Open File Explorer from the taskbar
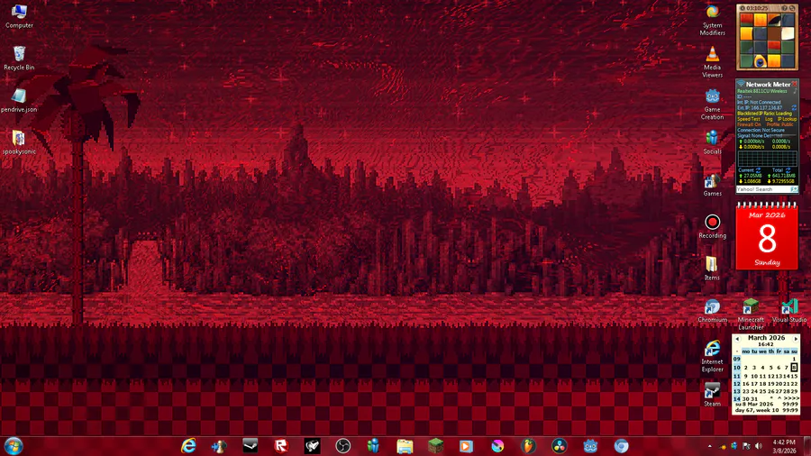This screenshot has height=456, width=811. point(405,446)
